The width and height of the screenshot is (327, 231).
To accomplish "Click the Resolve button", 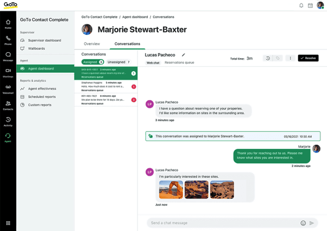I will 308,58.
